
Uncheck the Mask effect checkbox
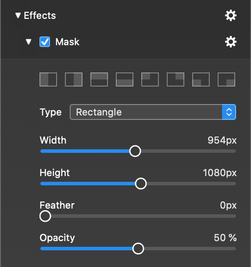coord(45,42)
